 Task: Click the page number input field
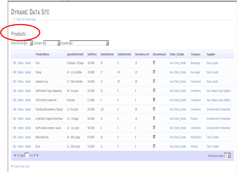tap(26, 155)
